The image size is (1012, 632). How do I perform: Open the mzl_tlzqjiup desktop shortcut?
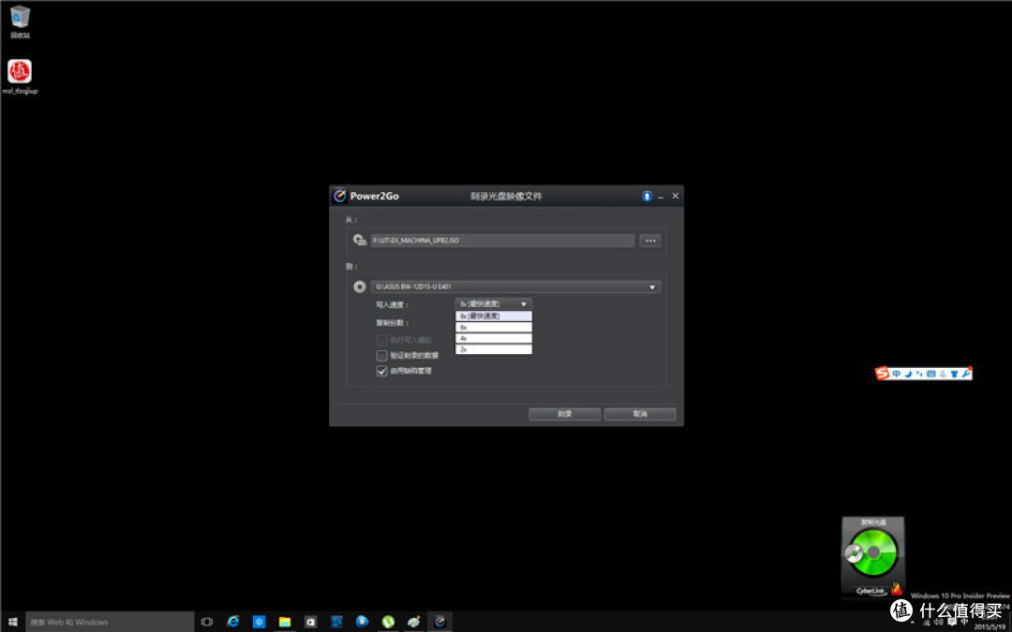20,77
